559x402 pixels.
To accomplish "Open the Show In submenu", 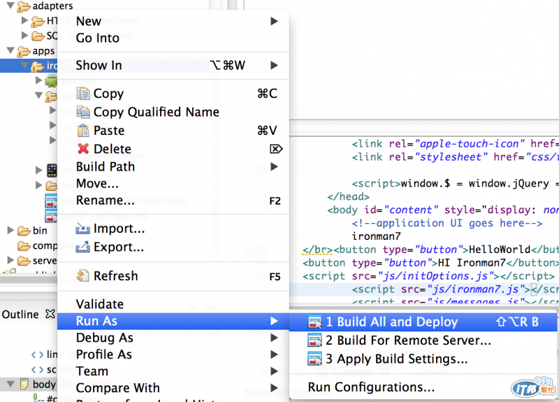I will (173, 65).
